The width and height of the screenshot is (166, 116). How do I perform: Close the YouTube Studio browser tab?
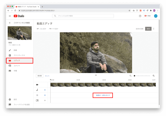[38, 7]
